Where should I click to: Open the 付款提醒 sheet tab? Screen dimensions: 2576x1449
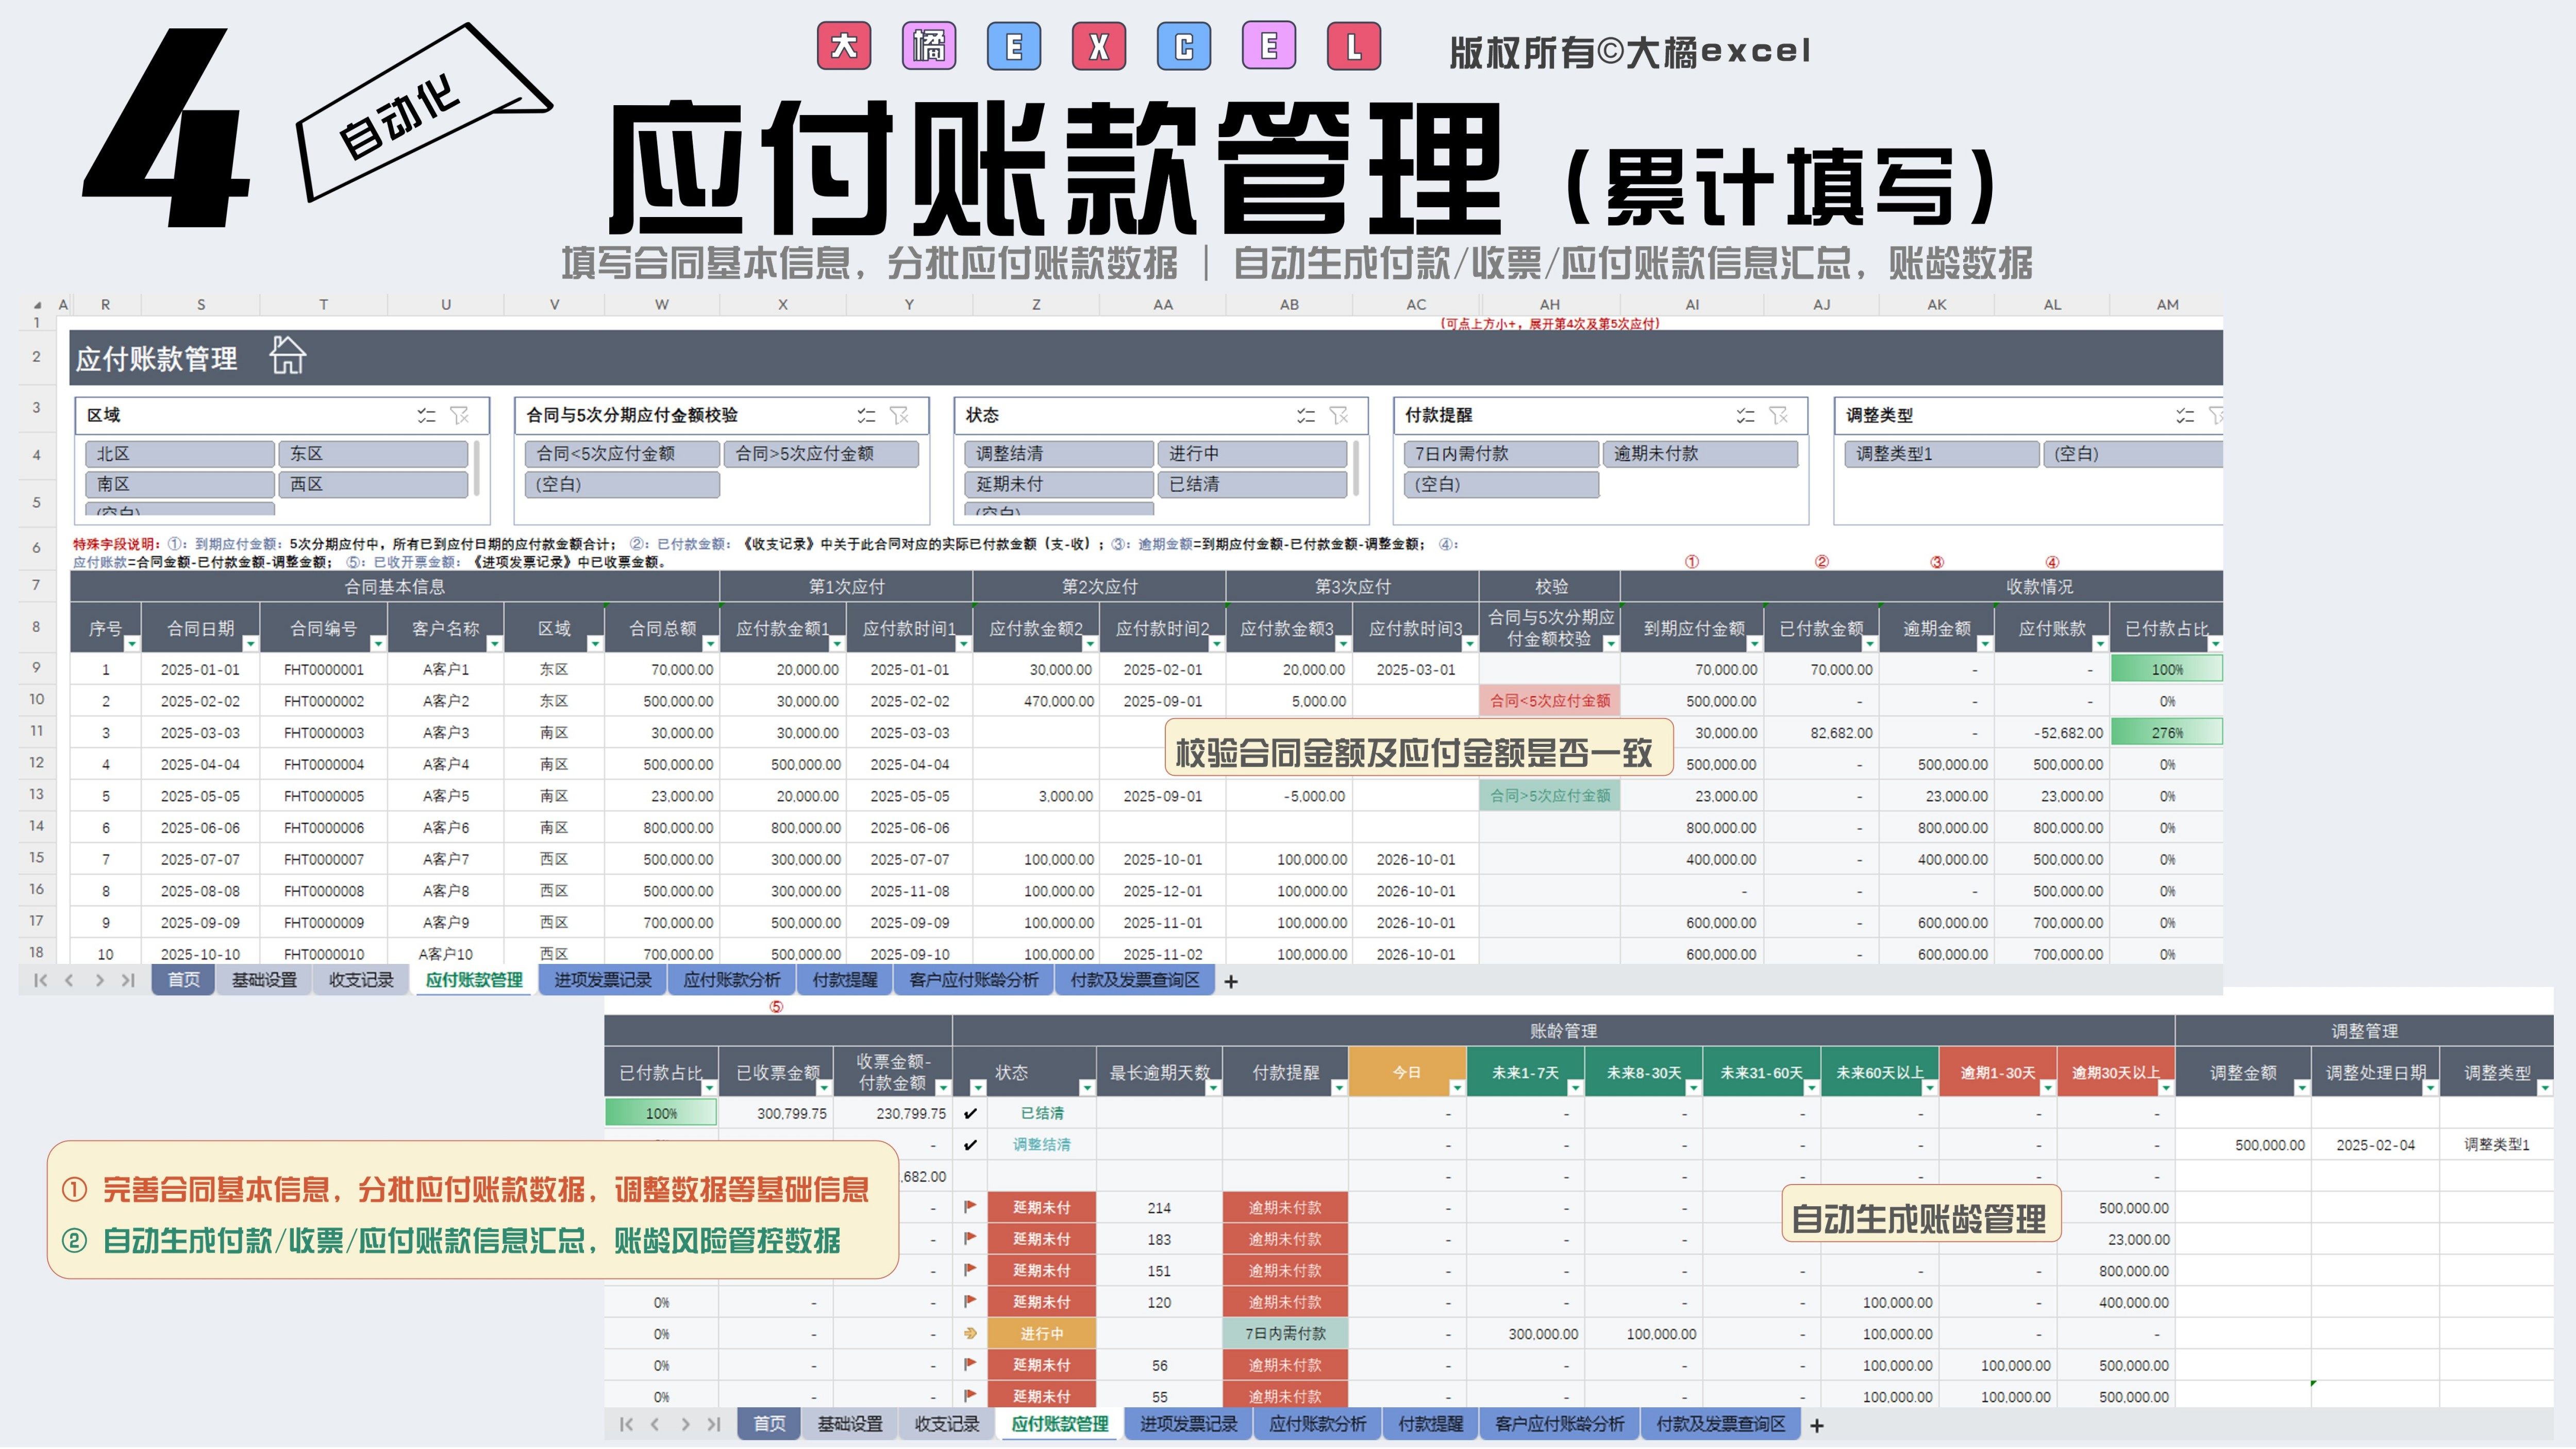(x=844, y=980)
